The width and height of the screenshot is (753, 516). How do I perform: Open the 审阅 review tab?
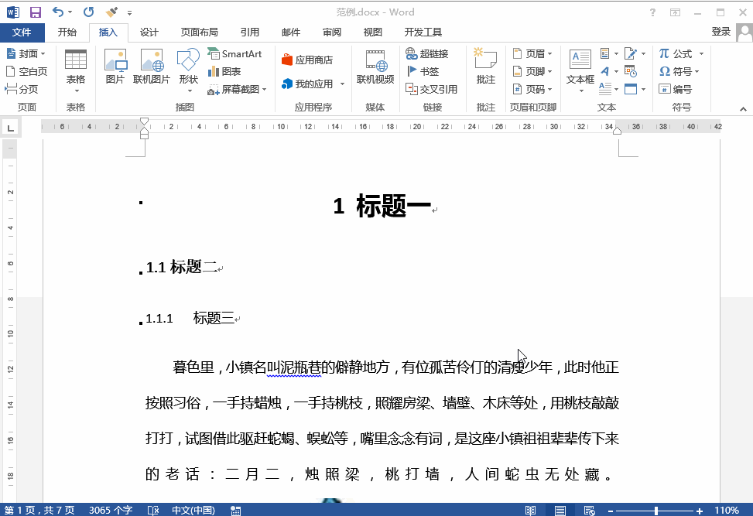[332, 32]
